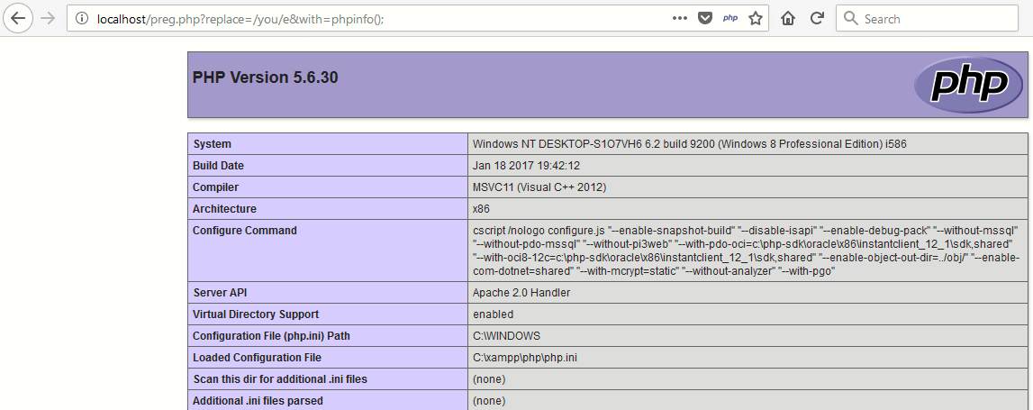Click Additional .ini files parsed label

coord(258,401)
